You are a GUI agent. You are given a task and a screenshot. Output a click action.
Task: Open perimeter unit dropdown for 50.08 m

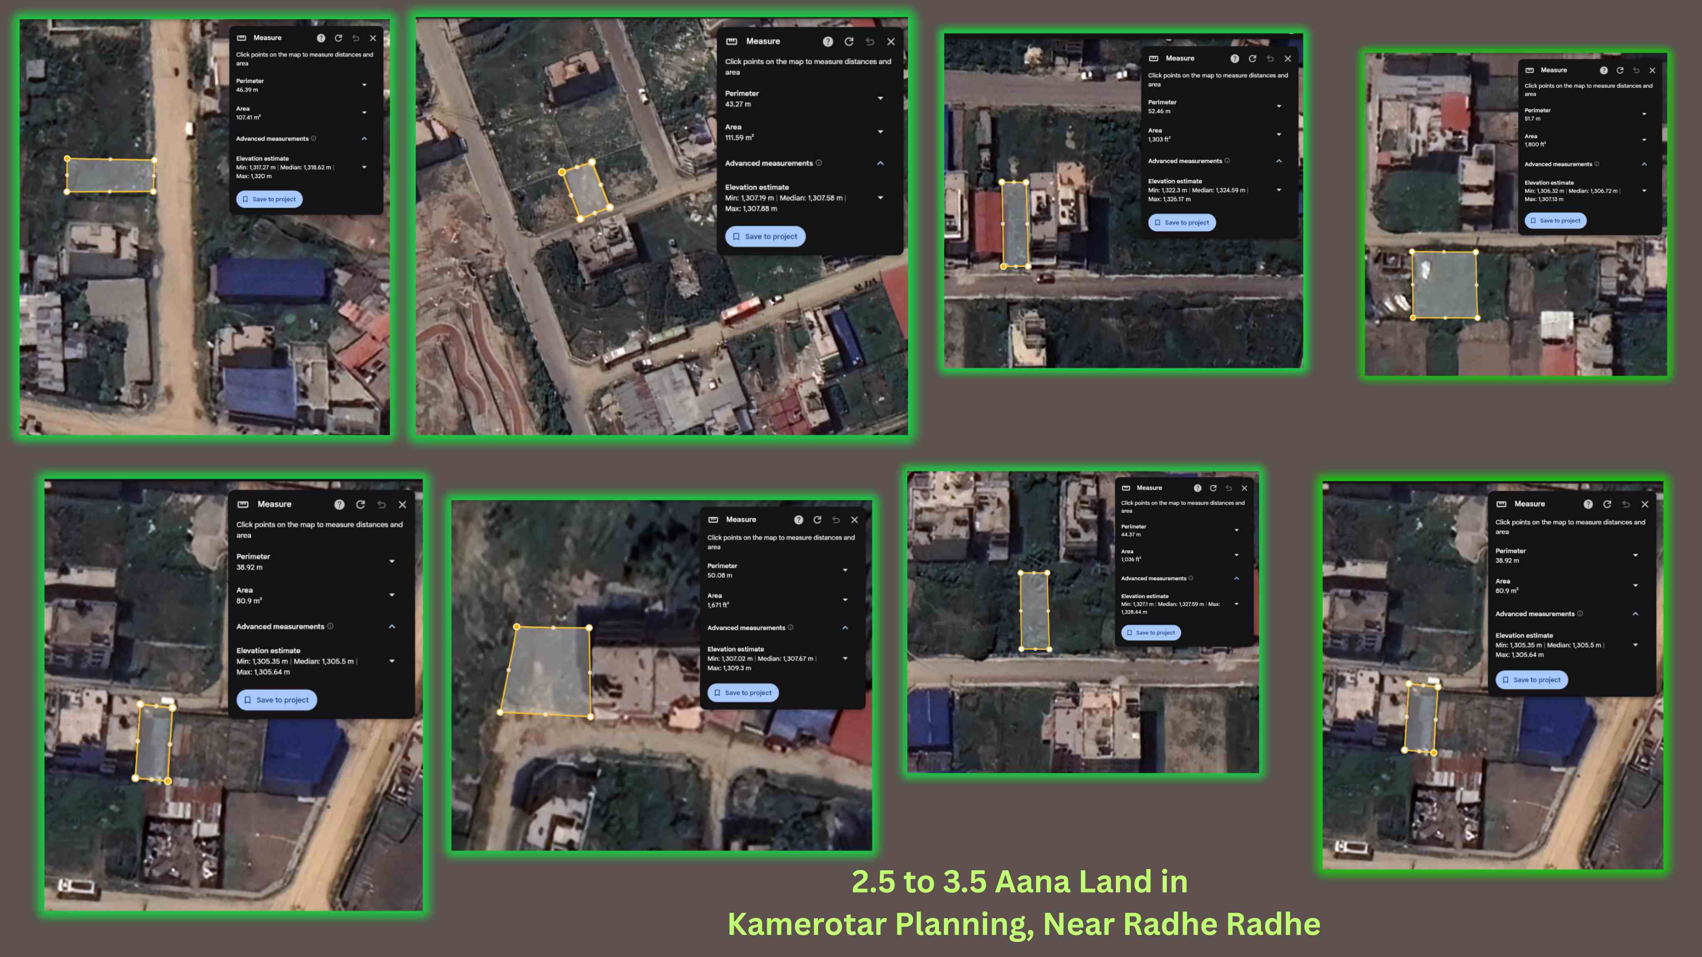coord(845,570)
